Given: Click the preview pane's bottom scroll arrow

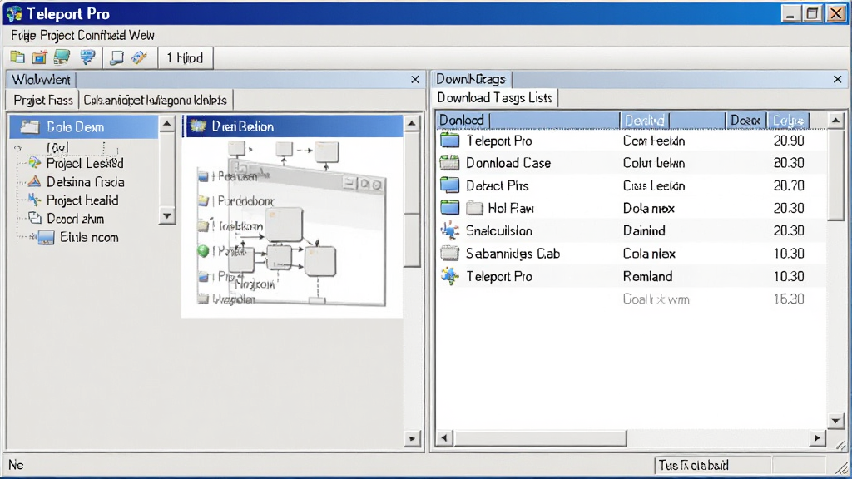Looking at the screenshot, I should 412,438.
